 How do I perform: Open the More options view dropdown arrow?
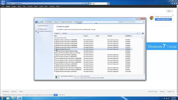coord(140,33)
